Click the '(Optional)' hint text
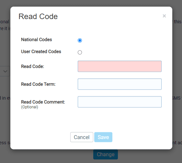 click(x=29, y=107)
